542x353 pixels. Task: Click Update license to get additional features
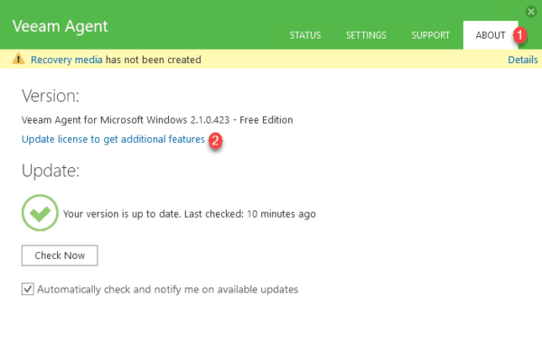point(114,139)
